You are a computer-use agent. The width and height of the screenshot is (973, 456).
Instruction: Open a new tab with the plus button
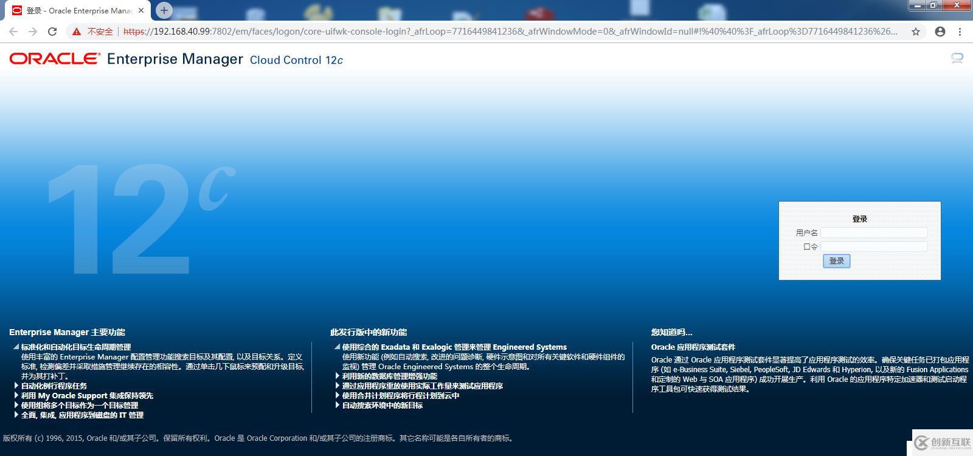pos(164,10)
